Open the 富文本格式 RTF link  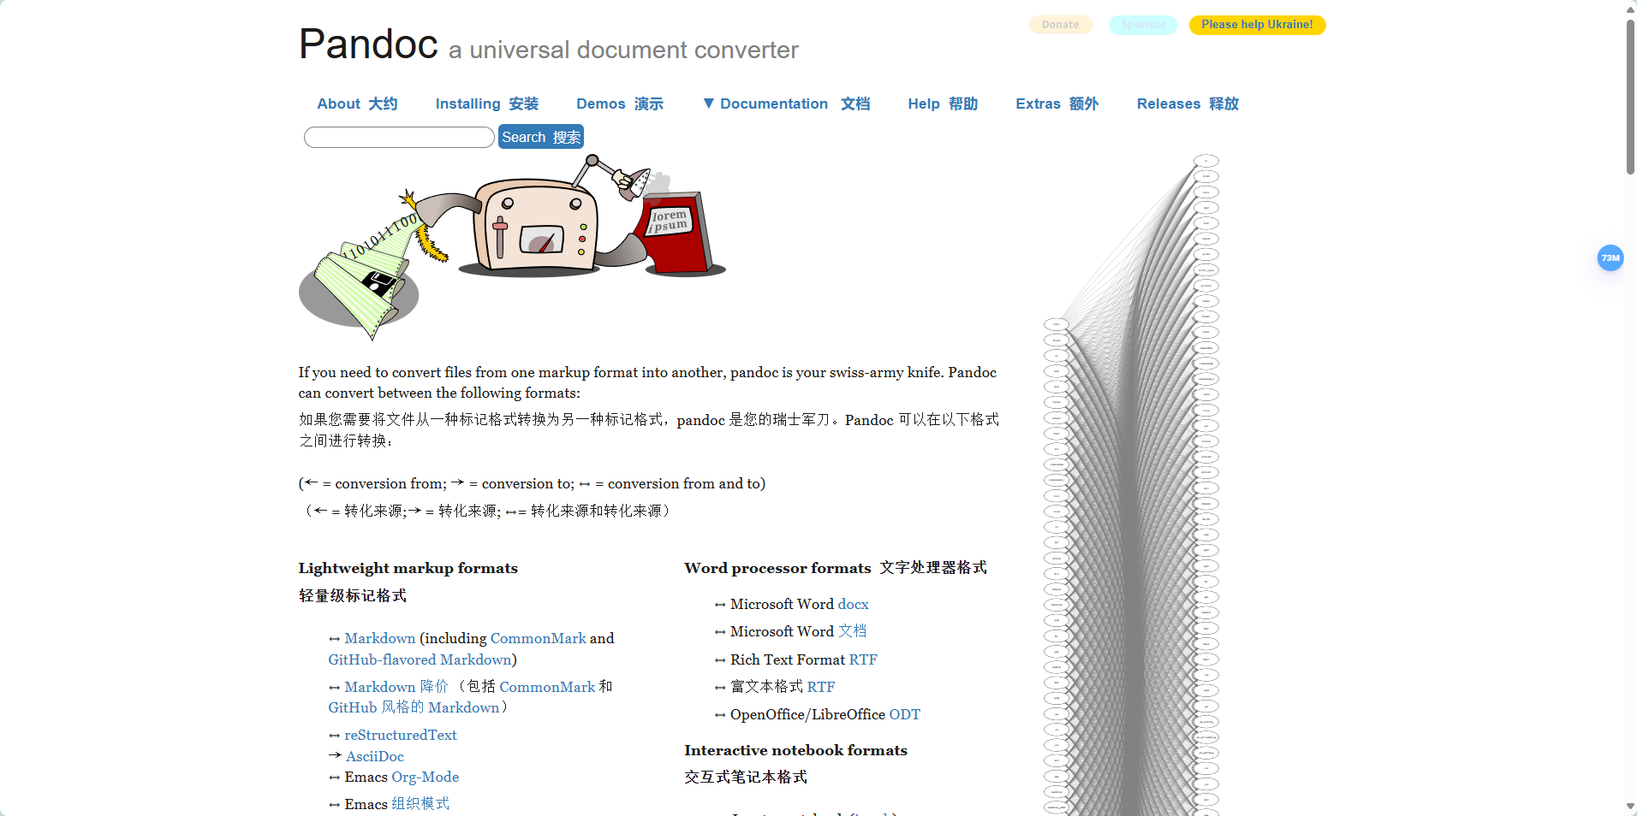pyautogui.click(x=820, y=687)
